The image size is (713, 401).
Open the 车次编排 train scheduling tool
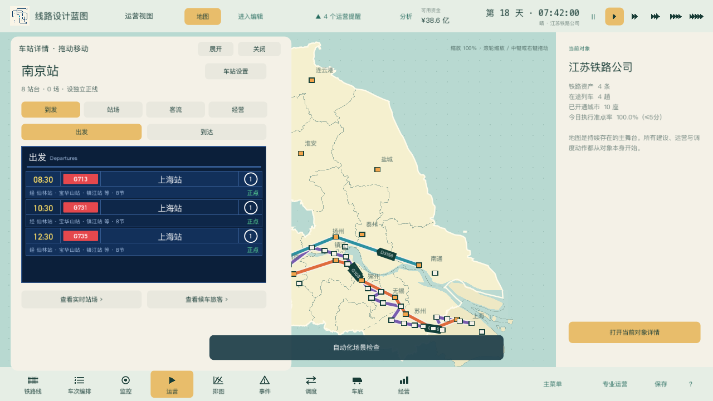(x=79, y=384)
